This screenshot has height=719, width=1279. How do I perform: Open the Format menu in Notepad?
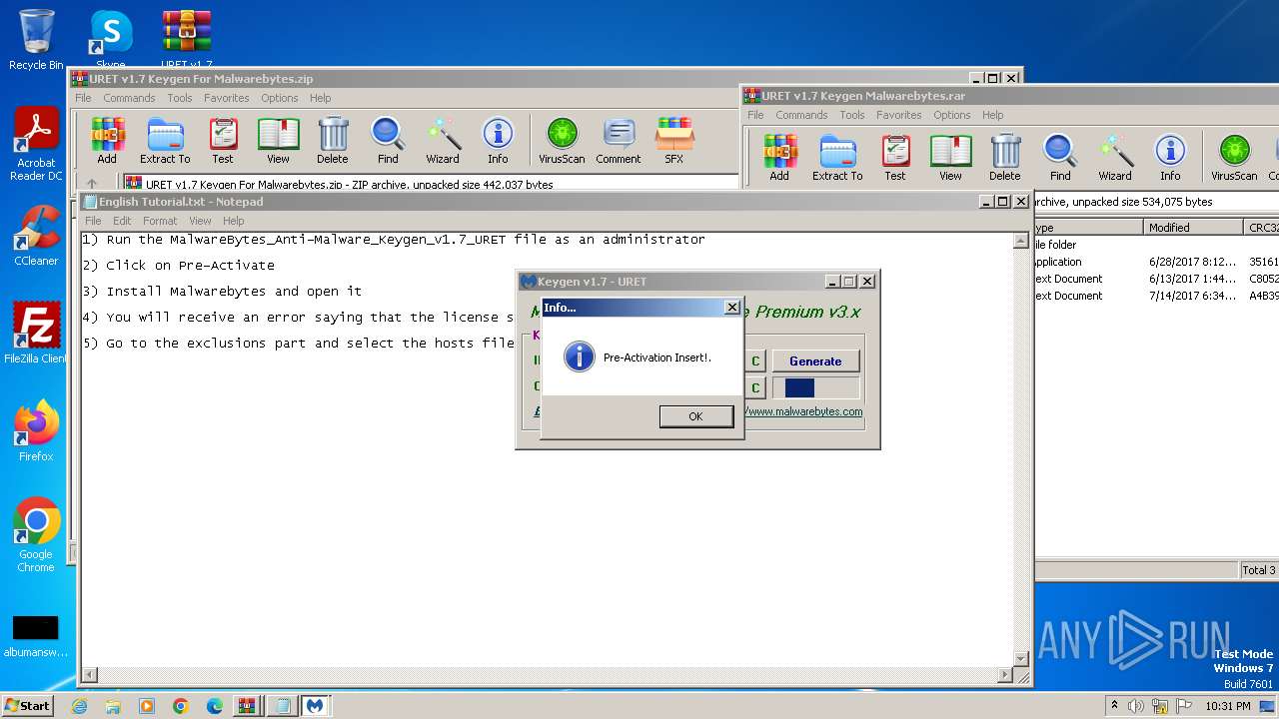(160, 221)
